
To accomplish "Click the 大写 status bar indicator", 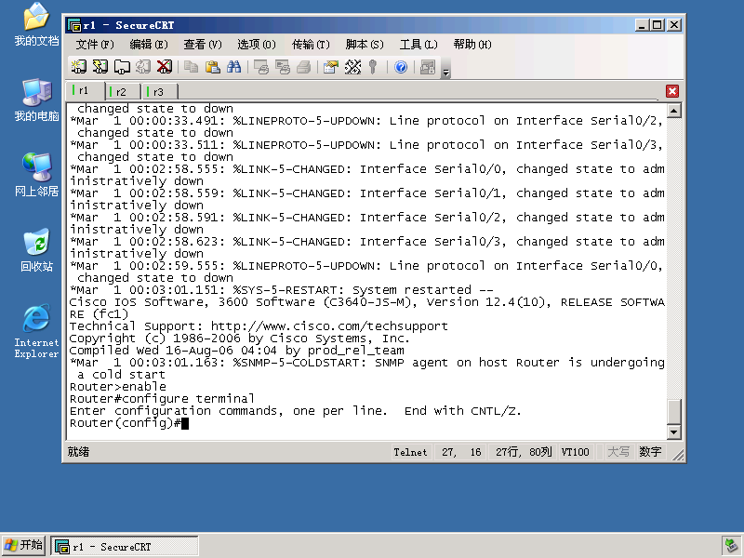I will click(x=618, y=452).
